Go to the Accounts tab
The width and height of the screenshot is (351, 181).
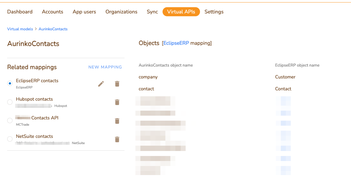coord(53,12)
